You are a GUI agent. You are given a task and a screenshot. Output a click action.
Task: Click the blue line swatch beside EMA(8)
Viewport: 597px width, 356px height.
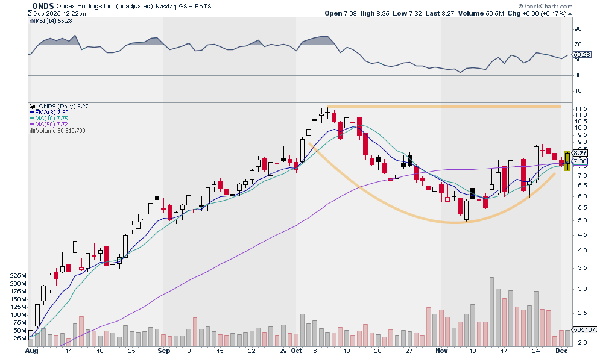32,113
